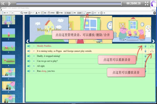The height and width of the screenshot is (104, 157).
Task: Enter fullscreen video mode
Action: pyautogui.click(x=147, y=3)
